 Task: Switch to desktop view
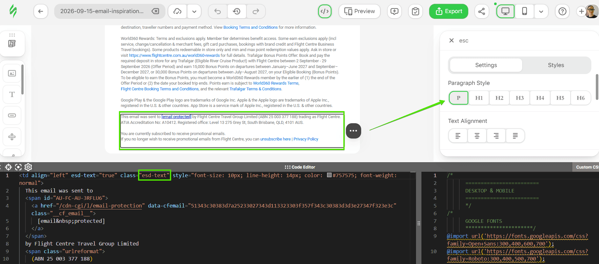click(x=505, y=11)
